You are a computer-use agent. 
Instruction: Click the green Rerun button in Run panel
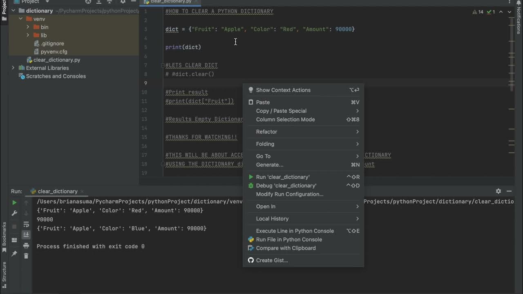[x=14, y=203]
